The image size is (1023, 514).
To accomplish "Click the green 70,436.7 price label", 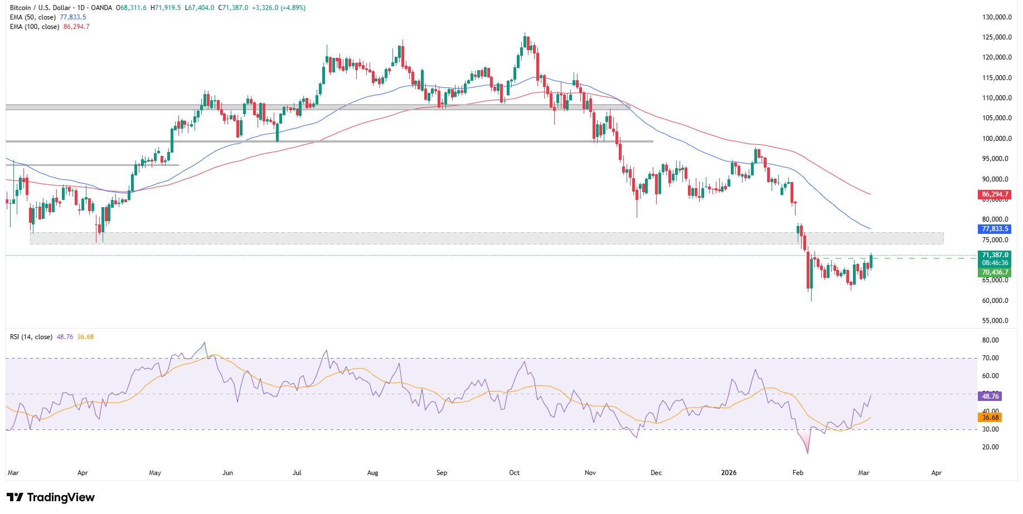I will coord(995,272).
